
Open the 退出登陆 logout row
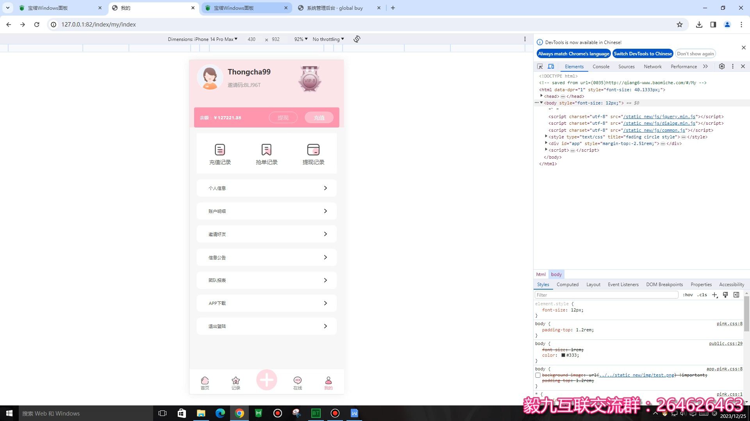click(x=266, y=326)
